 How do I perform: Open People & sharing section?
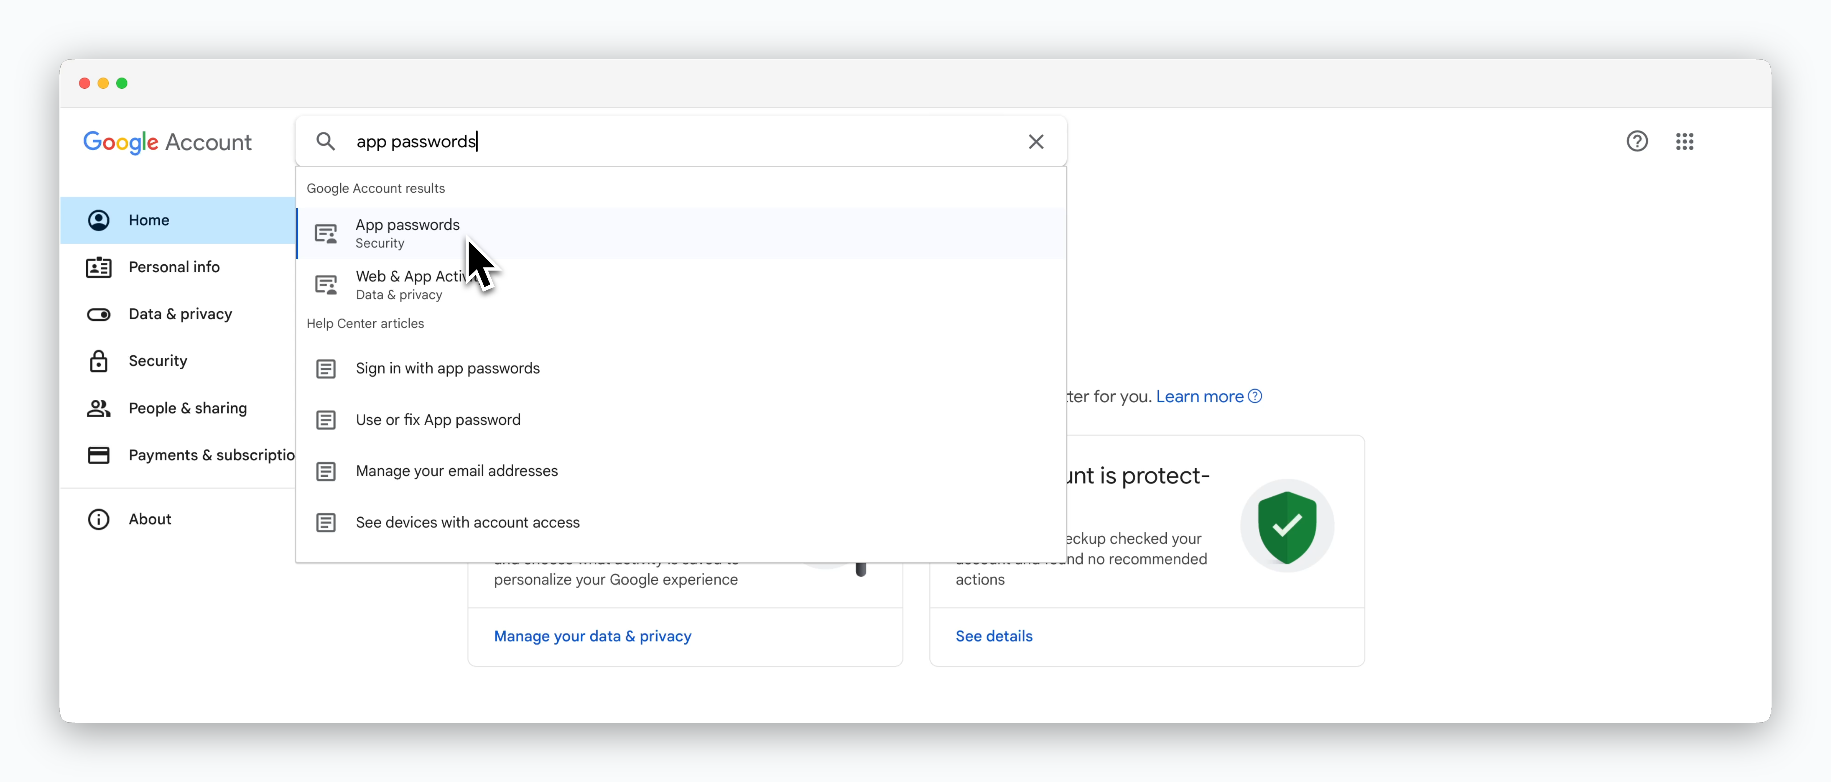[178, 408]
